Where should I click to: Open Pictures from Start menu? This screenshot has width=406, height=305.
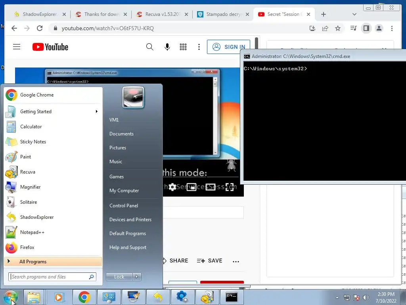click(118, 148)
